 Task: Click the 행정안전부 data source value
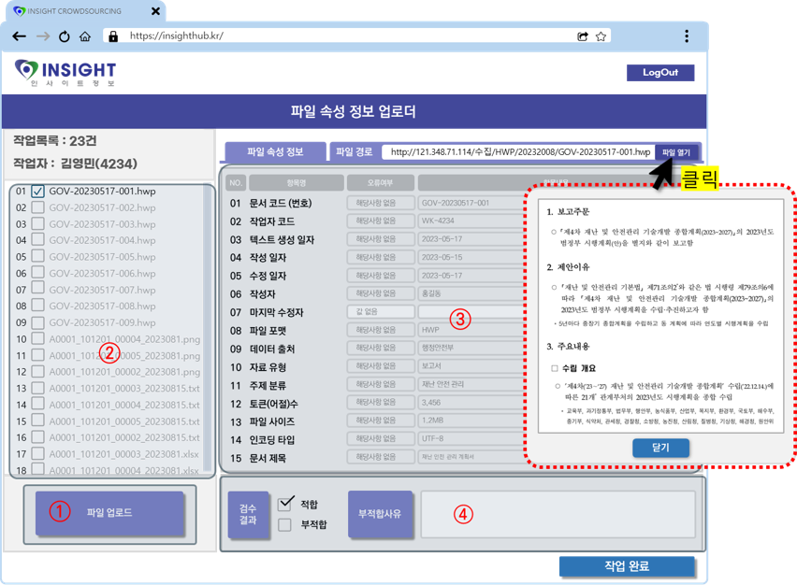click(x=471, y=348)
